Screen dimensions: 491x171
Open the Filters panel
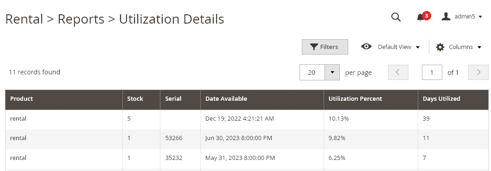tap(325, 47)
